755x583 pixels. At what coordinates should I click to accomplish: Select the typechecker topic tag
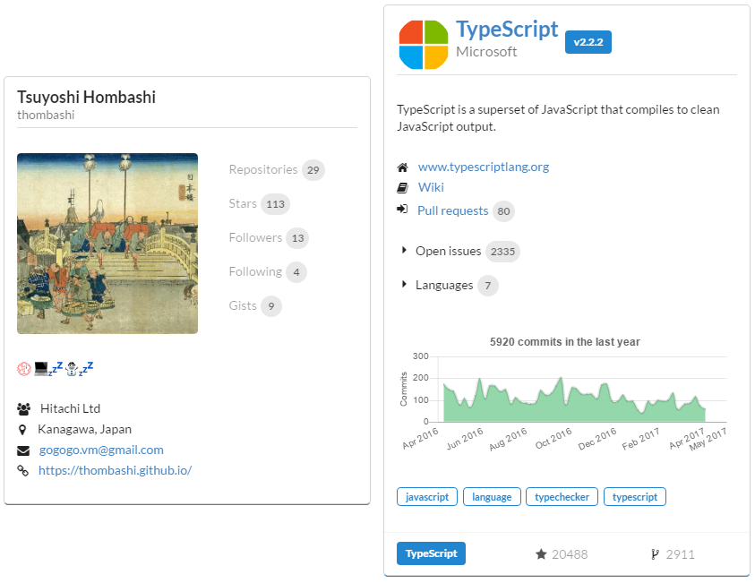(x=562, y=497)
